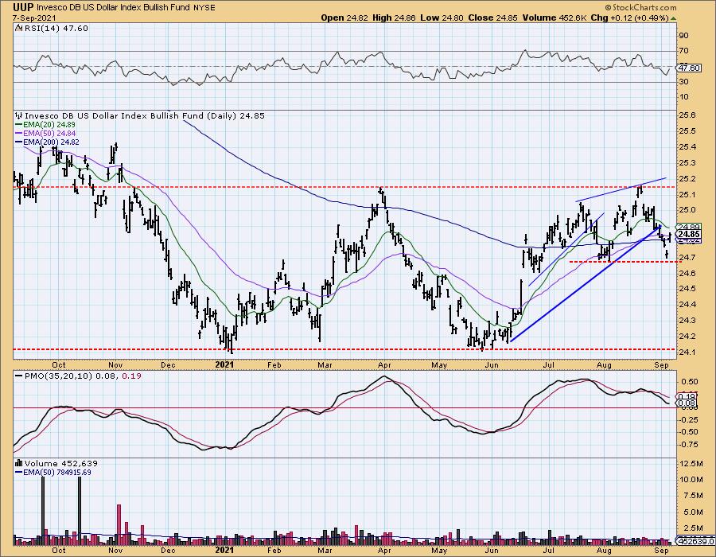Image resolution: width=716 pixels, height=557 pixels.
Task: Click the 25.2 price axis label
Action: click(688, 179)
